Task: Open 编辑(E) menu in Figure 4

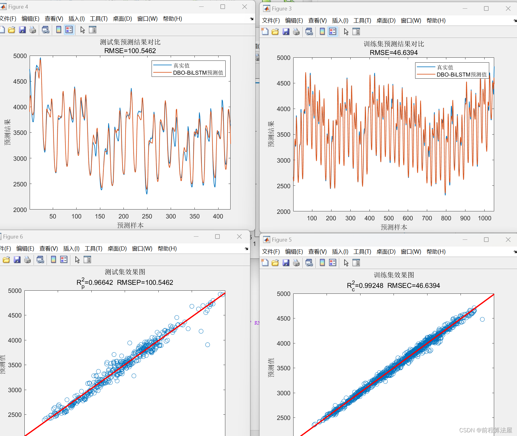Action: pos(31,19)
